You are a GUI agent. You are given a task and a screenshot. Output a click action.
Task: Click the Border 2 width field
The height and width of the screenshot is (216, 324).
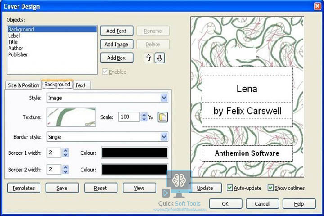[54, 170]
